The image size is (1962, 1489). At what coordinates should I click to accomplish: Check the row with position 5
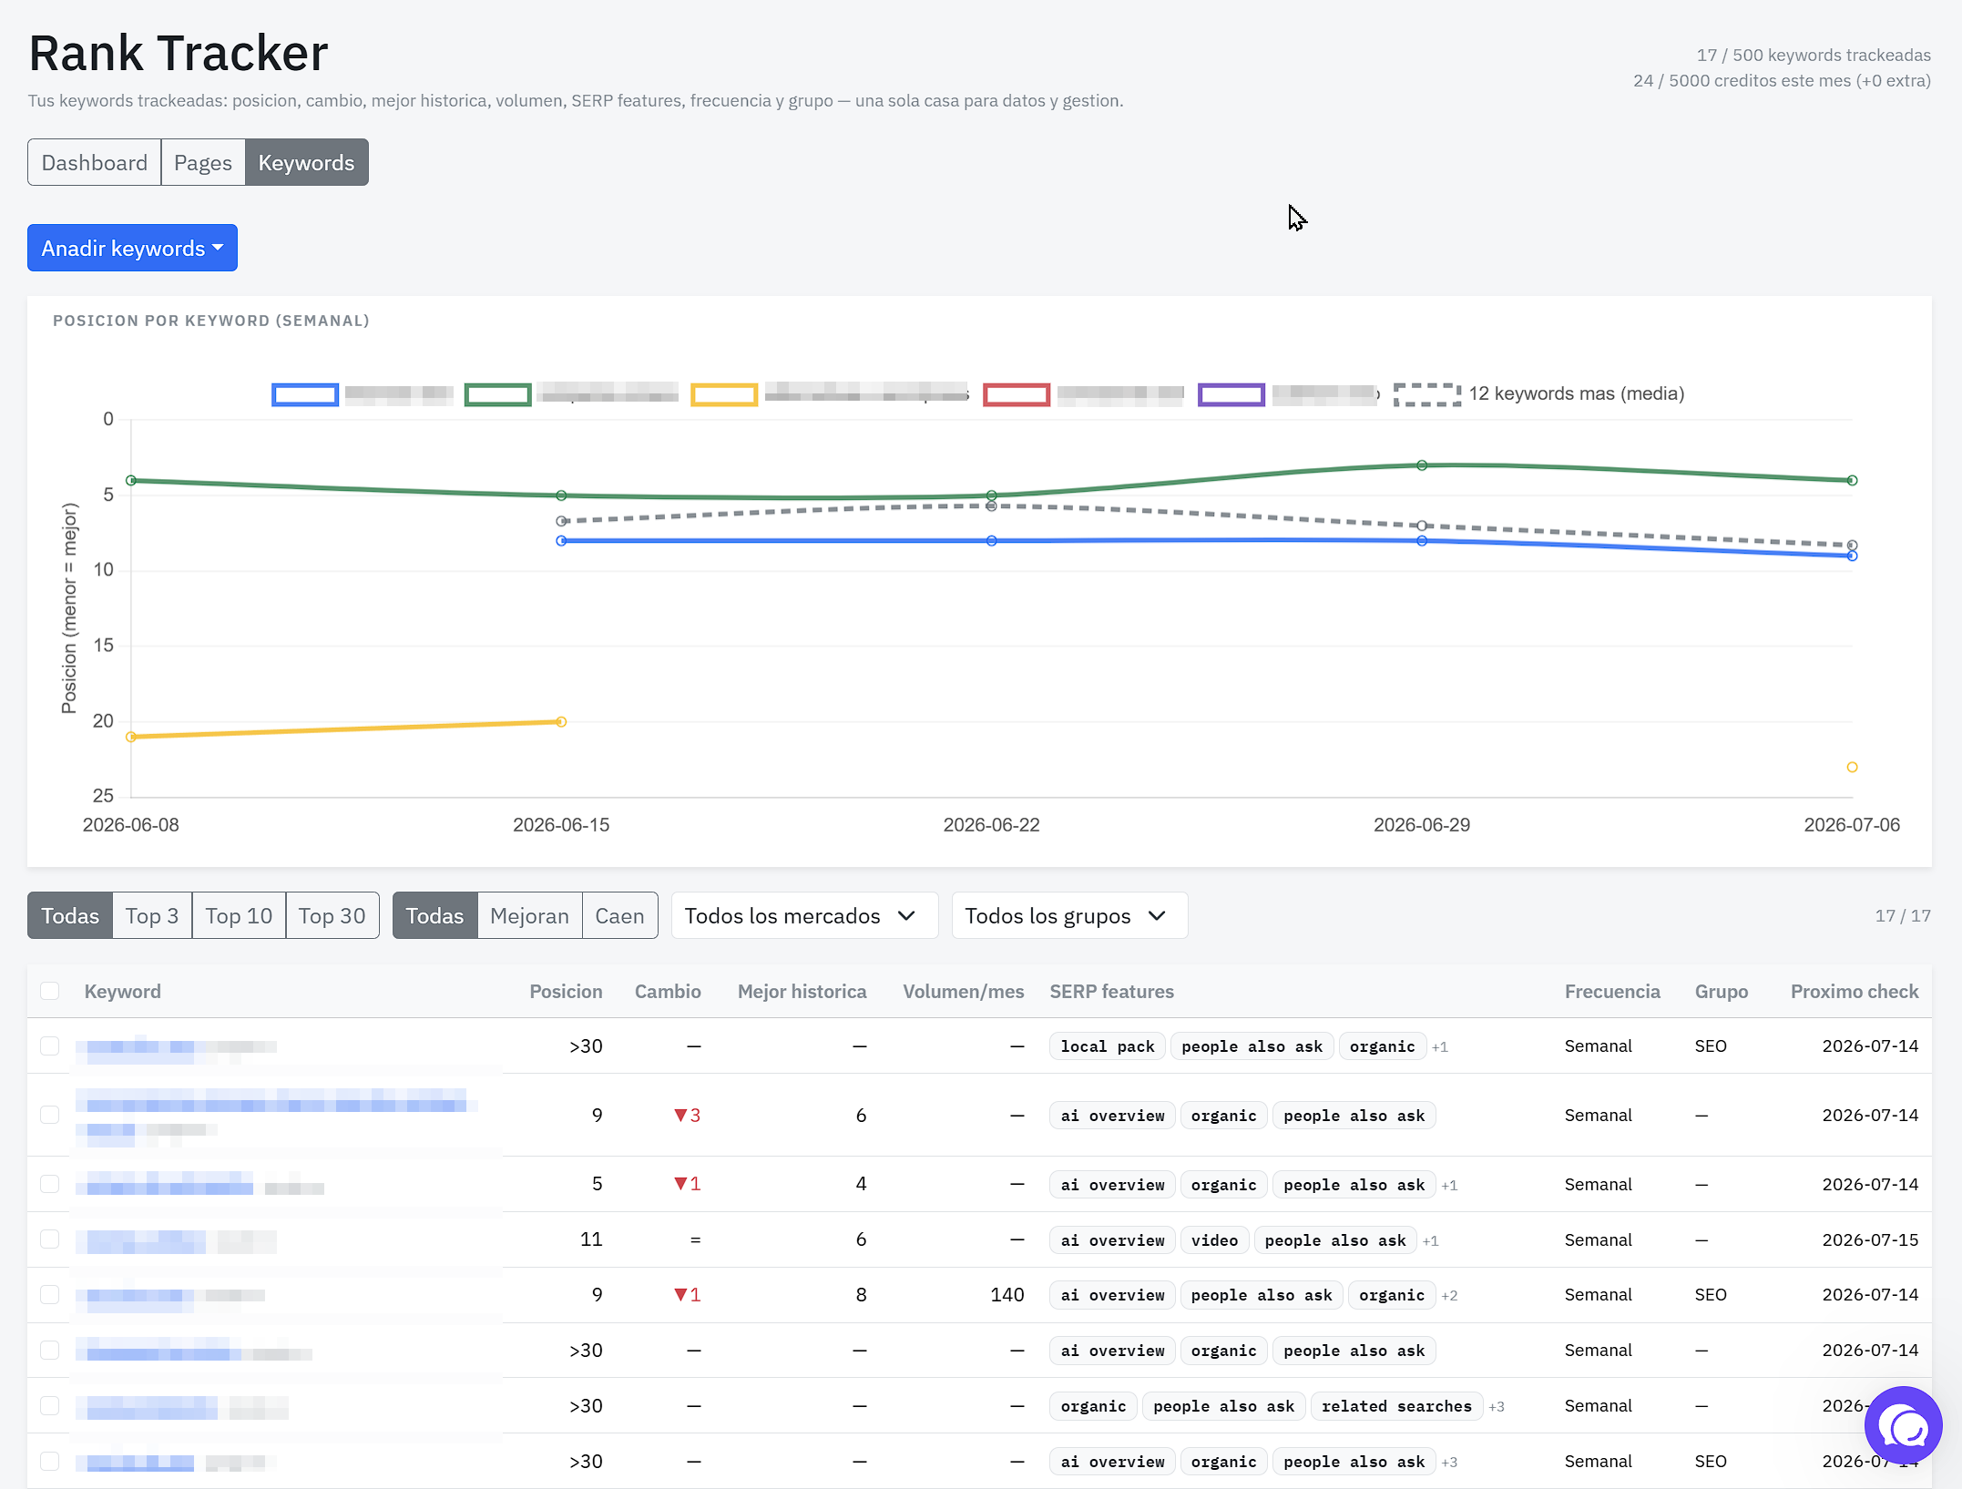[x=50, y=1184]
